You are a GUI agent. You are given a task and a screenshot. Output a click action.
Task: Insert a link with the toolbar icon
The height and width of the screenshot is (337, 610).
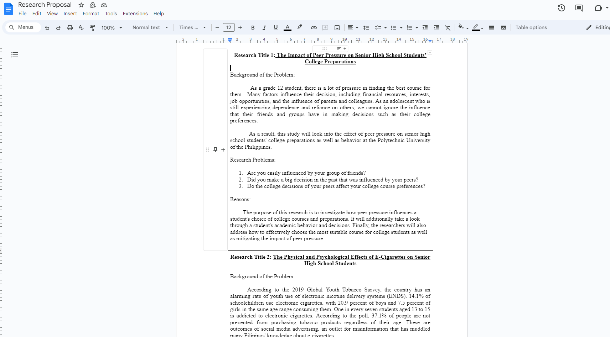pos(314,27)
